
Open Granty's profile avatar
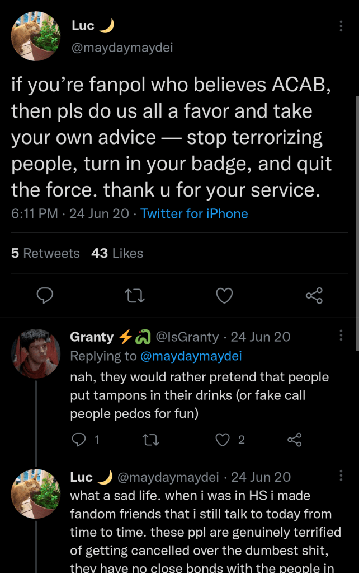[x=36, y=353]
